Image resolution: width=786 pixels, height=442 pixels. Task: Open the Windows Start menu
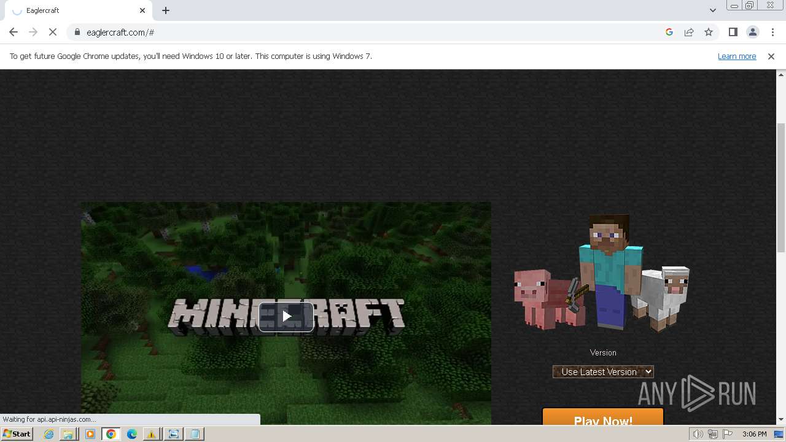pyautogui.click(x=17, y=434)
